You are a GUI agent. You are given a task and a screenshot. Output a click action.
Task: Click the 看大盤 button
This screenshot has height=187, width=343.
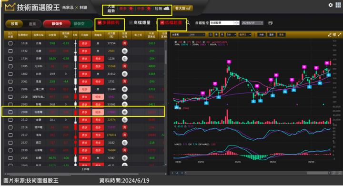pyautogui.click(x=183, y=8)
